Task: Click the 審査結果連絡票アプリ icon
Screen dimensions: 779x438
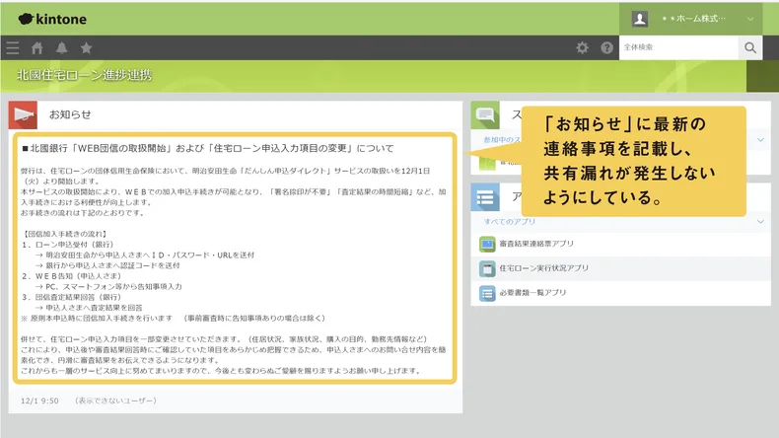Action: pyautogui.click(x=487, y=244)
